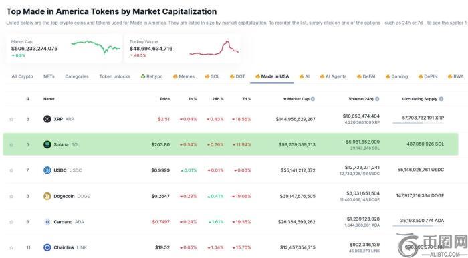The width and height of the screenshot is (468, 258).
Task: Toggle watchlist star for Solana
Action: [11, 144]
